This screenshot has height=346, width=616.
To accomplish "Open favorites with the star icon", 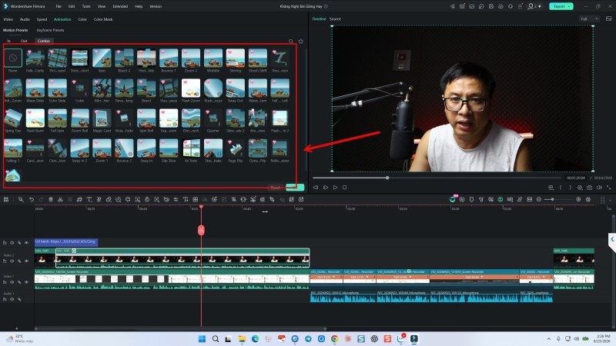I will pyautogui.click(x=301, y=42).
